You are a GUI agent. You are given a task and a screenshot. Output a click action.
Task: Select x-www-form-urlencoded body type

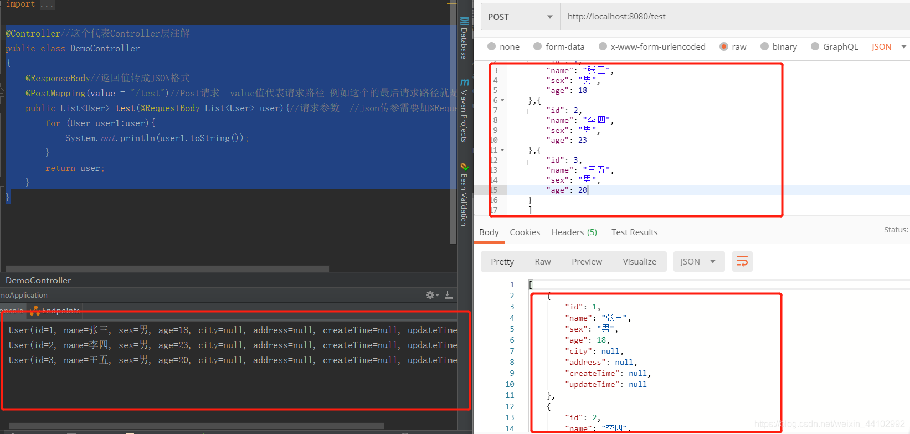tap(652, 46)
